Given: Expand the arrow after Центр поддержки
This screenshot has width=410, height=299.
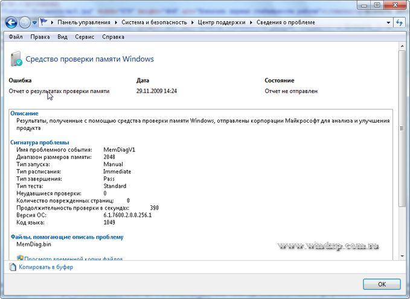Looking at the screenshot, I should tap(251, 22).
